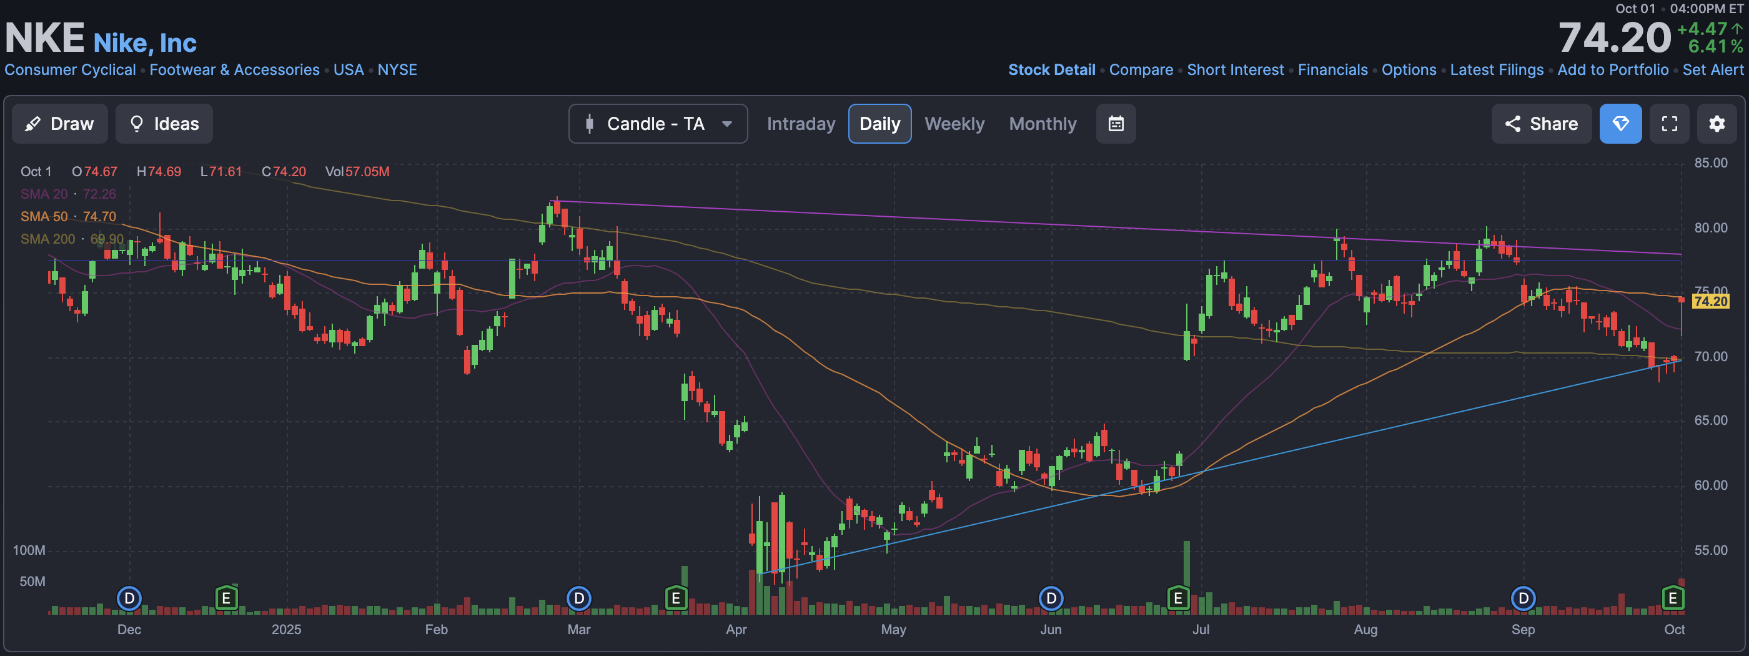
Task: Click the NYSE exchange link
Action: point(397,70)
